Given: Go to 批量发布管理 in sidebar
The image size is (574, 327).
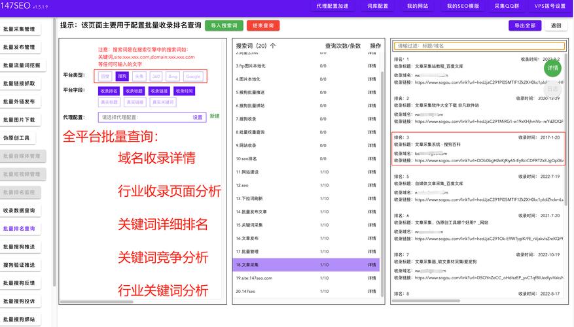Looking at the screenshot, I should pyautogui.click(x=20, y=47).
